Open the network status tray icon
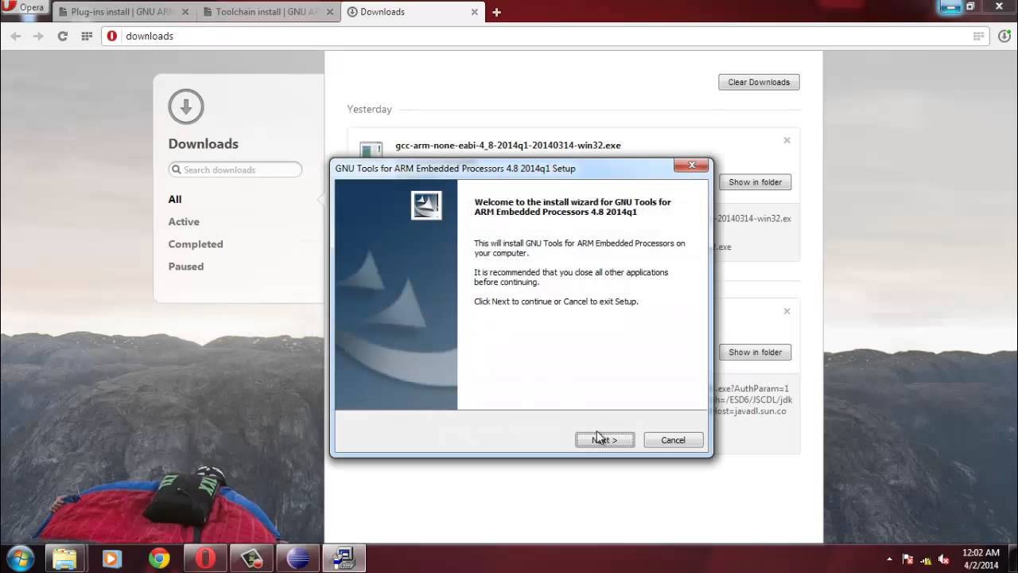Screen dimensions: 1018x573 (x=926, y=559)
